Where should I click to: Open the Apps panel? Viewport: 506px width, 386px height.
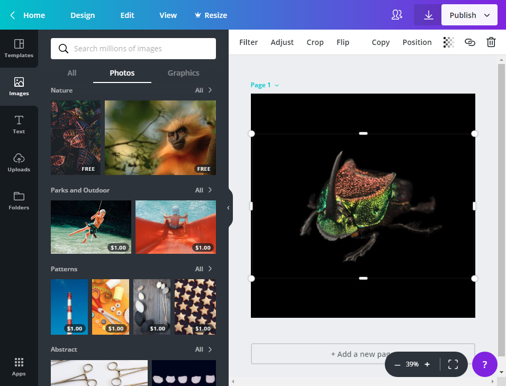tap(19, 366)
